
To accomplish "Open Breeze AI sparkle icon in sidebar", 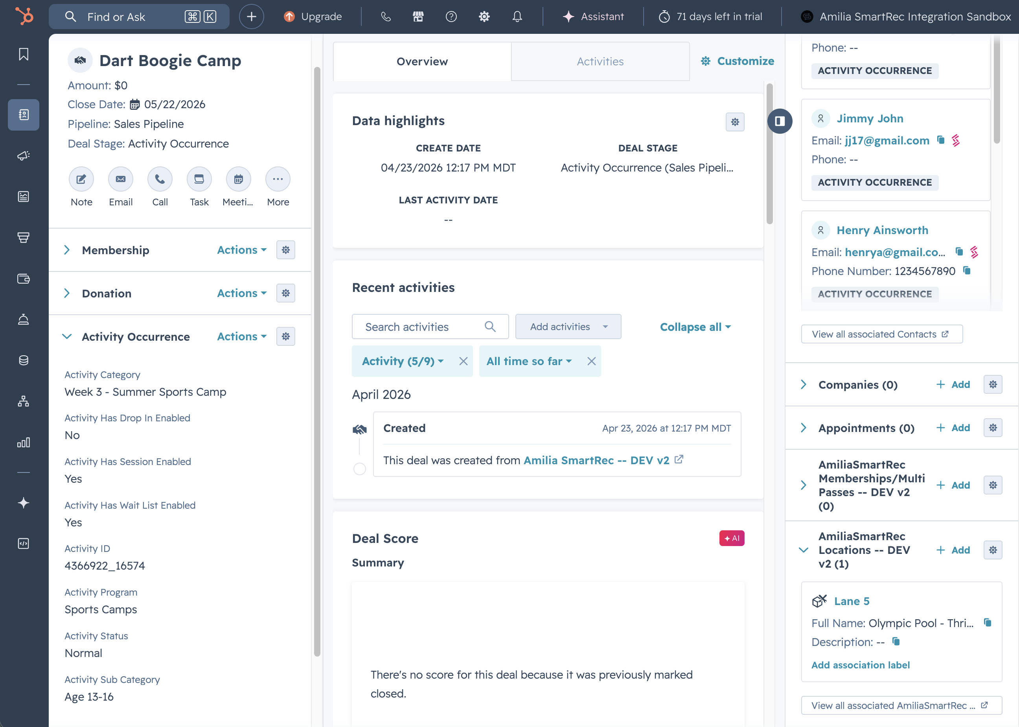I will click(24, 503).
